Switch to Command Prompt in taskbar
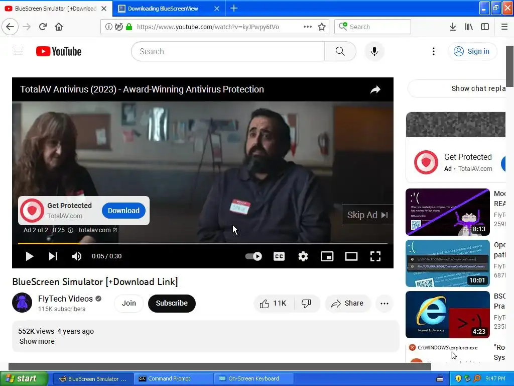 174,379
